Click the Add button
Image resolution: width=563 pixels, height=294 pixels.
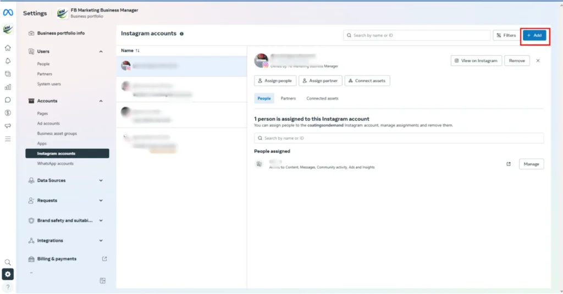pyautogui.click(x=534, y=35)
